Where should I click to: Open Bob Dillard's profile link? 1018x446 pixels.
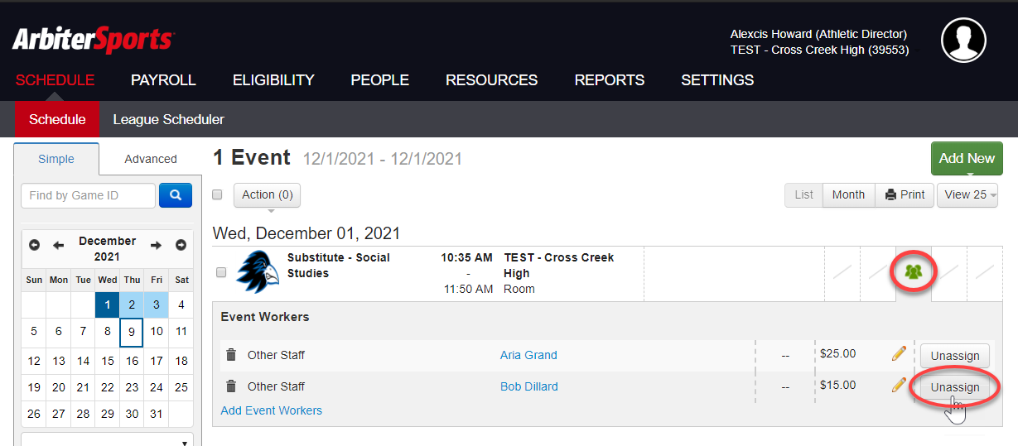click(529, 386)
